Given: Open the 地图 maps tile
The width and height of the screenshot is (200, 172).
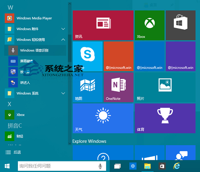Looking at the screenshot, I should click(x=88, y=87).
